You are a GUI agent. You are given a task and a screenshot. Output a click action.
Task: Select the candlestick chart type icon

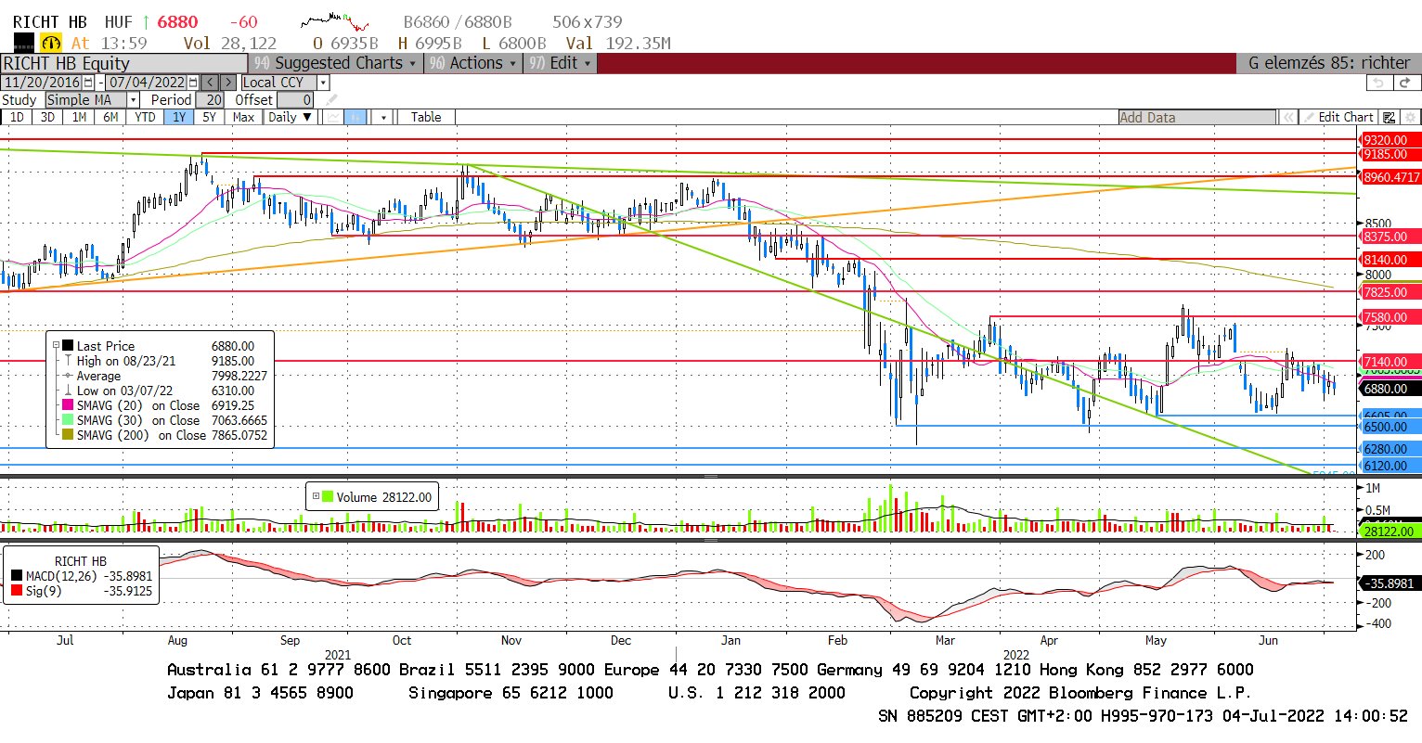point(355,117)
